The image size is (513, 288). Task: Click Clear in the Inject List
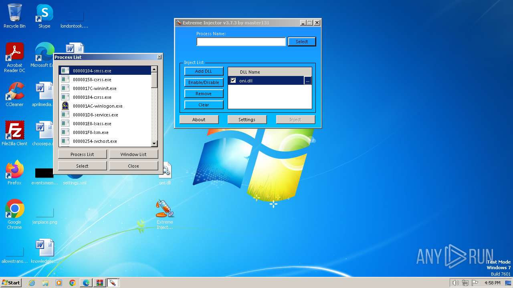click(x=204, y=105)
